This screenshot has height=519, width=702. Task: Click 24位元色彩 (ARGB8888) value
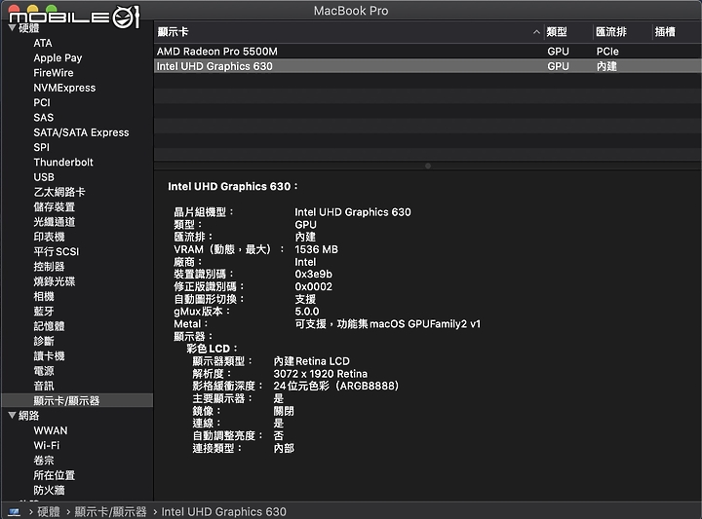[335, 386]
